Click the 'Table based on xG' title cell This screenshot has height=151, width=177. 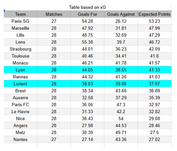tap(87, 7)
